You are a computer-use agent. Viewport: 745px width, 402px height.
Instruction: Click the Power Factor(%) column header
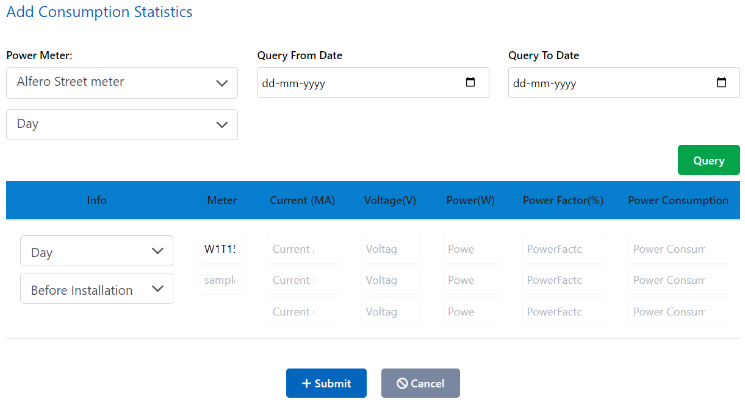coord(563,200)
